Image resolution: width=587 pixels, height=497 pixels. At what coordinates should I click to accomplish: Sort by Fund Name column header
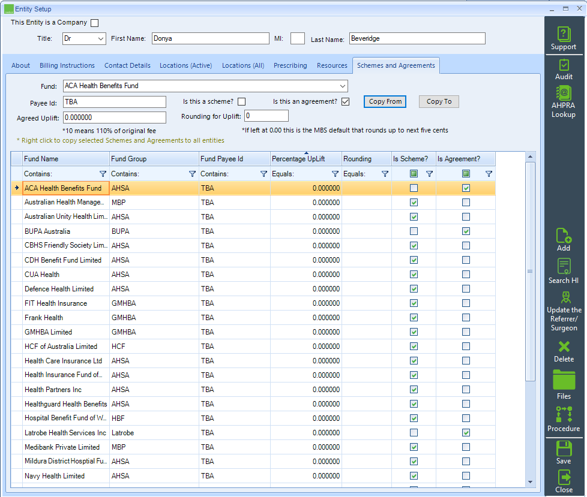[x=66, y=159]
